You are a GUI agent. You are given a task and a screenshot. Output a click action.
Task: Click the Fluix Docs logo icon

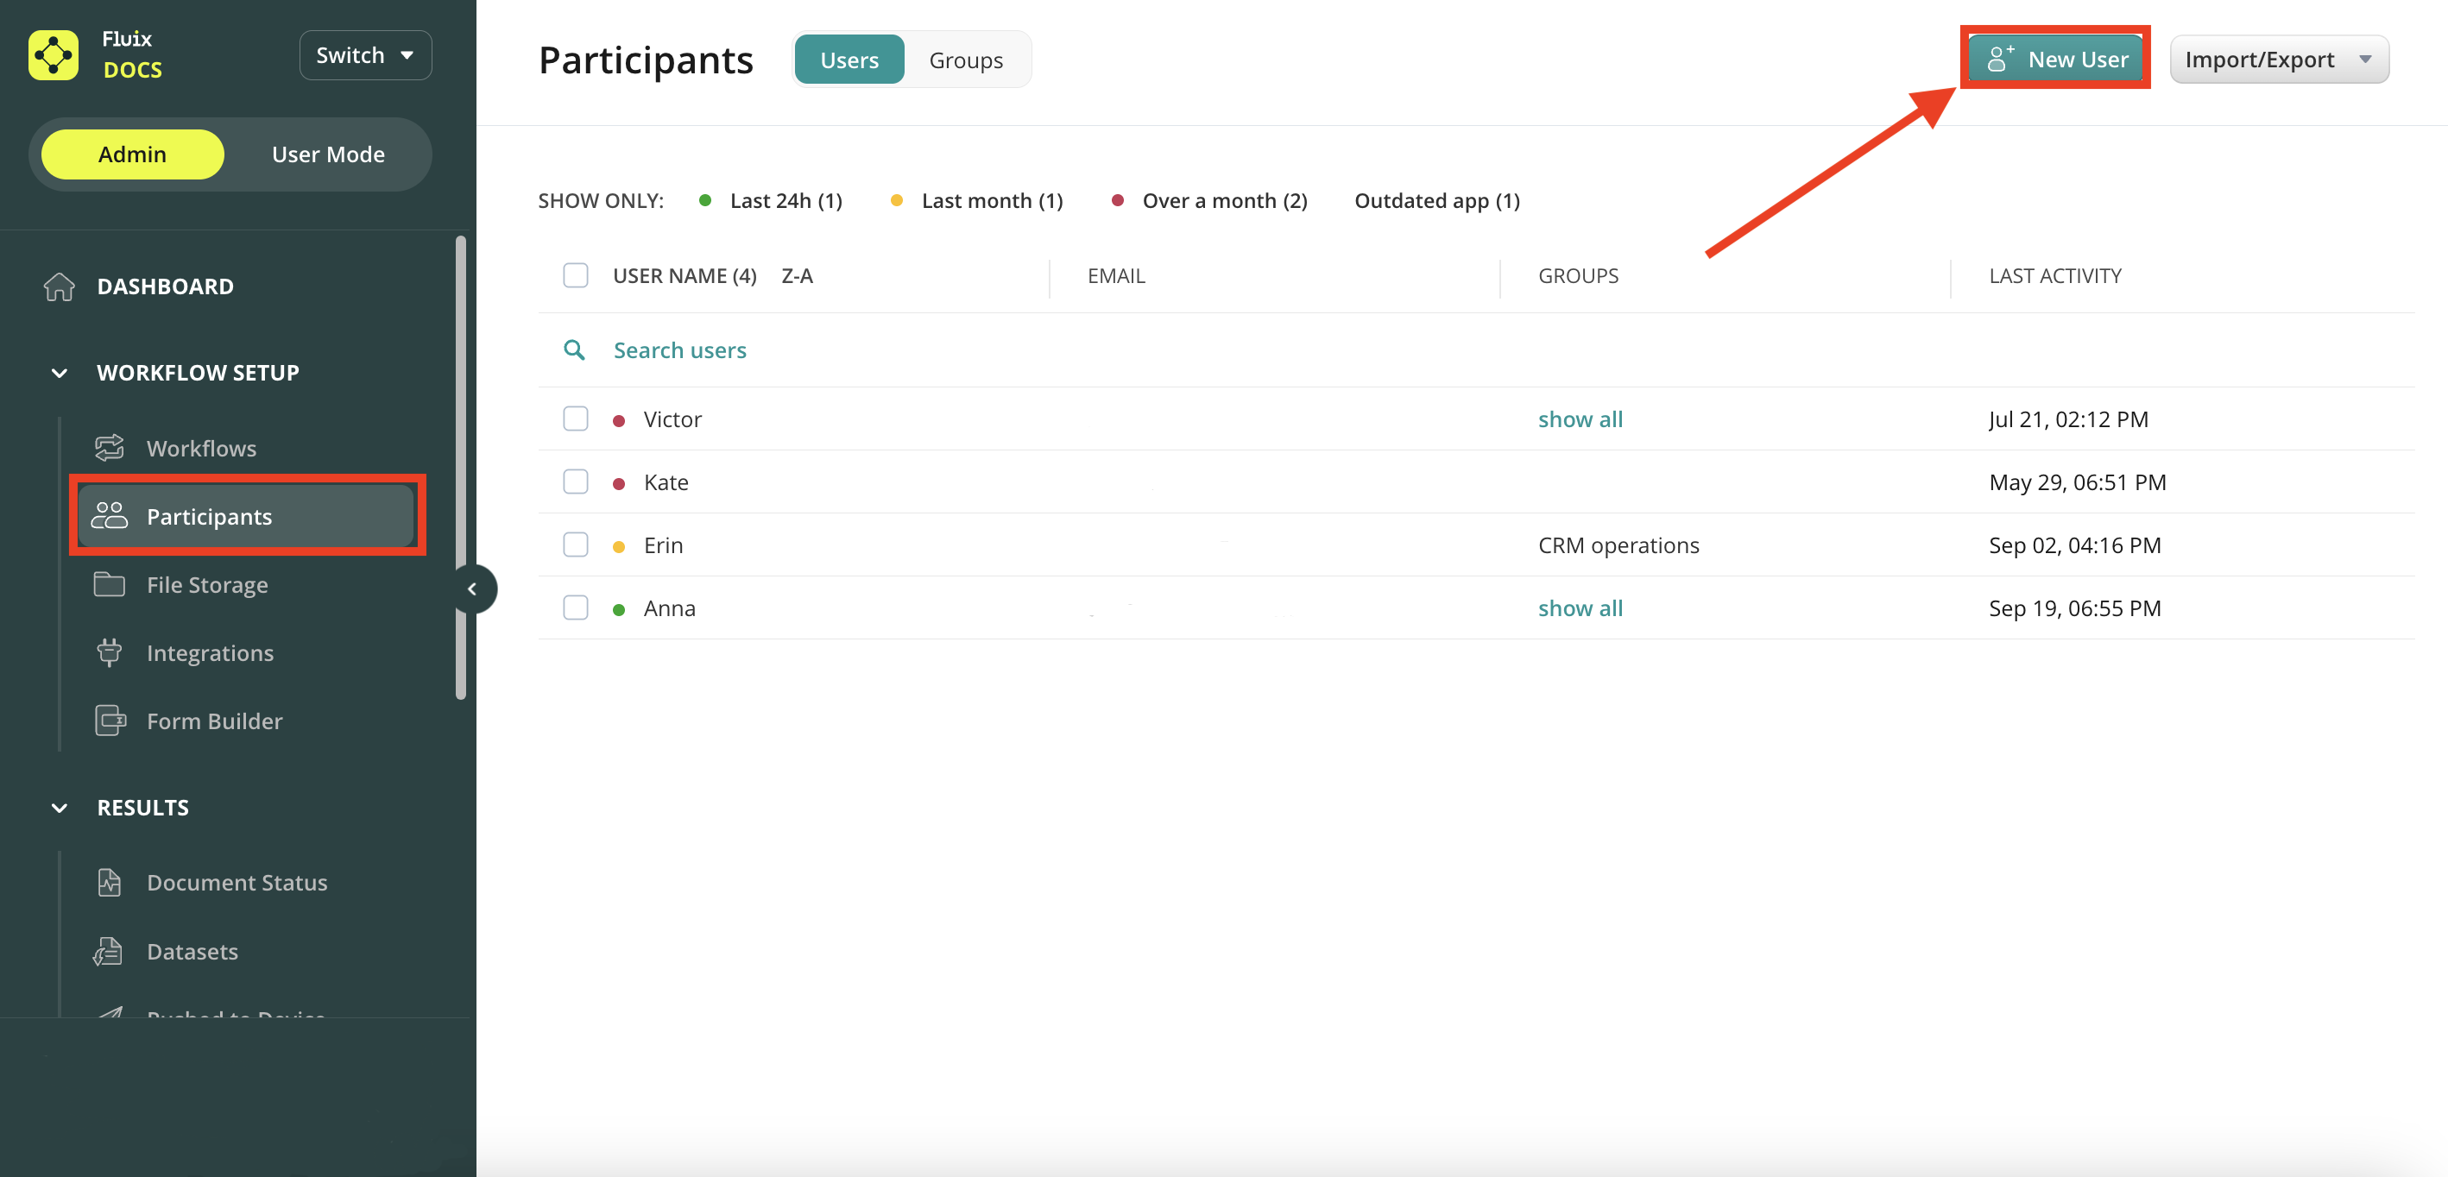tap(54, 55)
